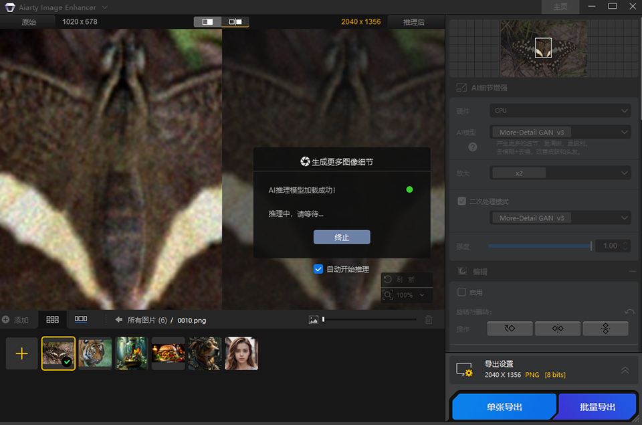Click the PNG format label
The width and height of the screenshot is (642, 425).
coord(532,375)
